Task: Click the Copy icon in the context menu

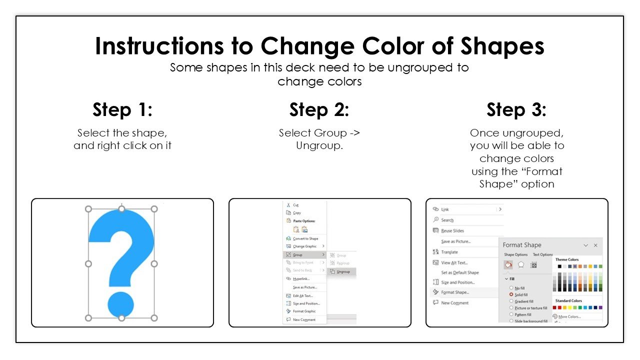Action: [287, 212]
